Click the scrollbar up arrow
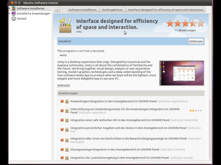The width and height of the screenshot is (221, 165). click(210, 15)
